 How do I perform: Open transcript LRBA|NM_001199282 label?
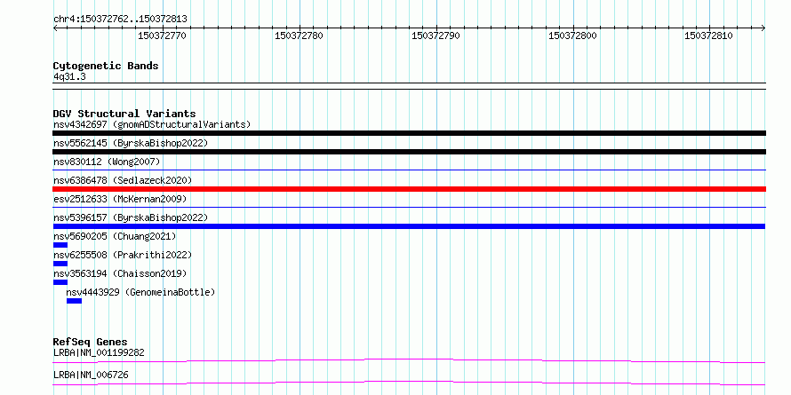tap(99, 352)
